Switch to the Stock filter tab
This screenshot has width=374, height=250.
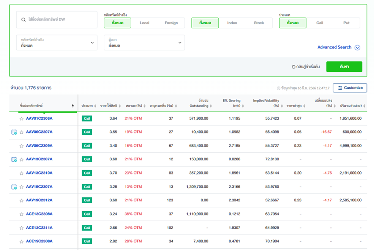pos(259,23)
